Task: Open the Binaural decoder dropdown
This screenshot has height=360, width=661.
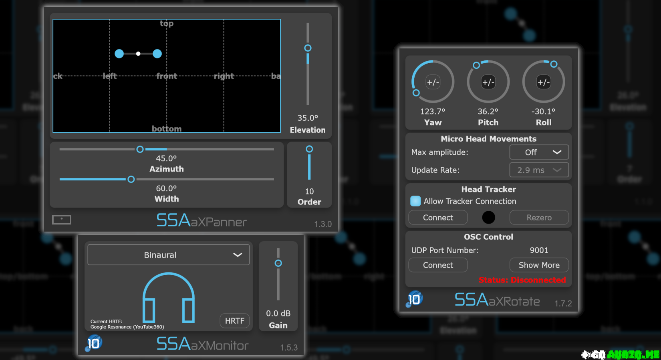Action: pyautogui.click(x=168, y=255)
